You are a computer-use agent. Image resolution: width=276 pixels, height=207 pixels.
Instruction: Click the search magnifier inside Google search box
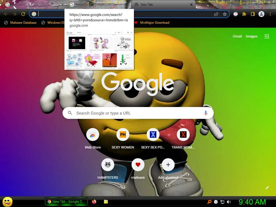(70, 113)
